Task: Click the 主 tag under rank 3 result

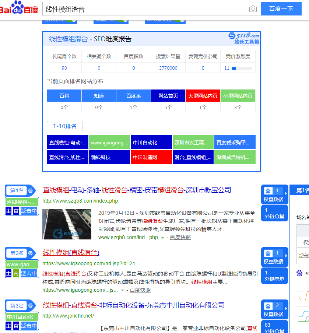Action: tap(8, 326)
